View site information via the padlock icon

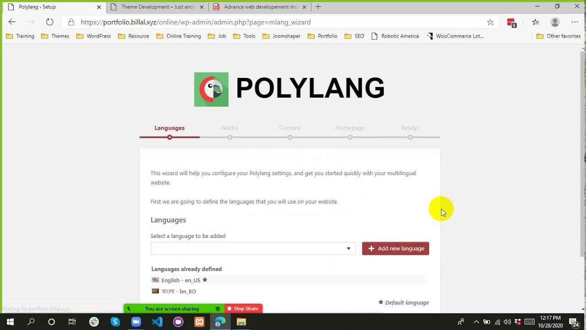pyautogui.click(x=71, y=22)
